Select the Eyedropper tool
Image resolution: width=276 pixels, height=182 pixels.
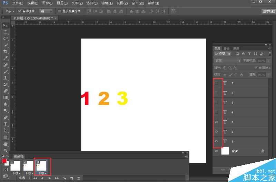pyautogui.click(x=6, y=58)
